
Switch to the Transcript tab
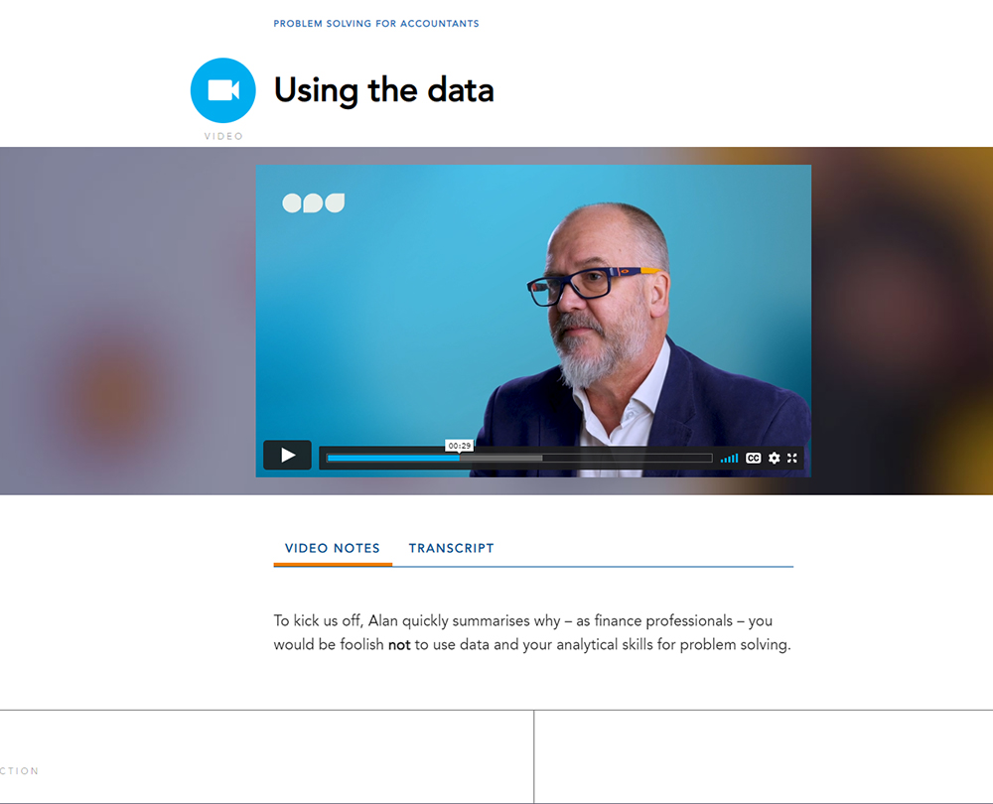451,548
